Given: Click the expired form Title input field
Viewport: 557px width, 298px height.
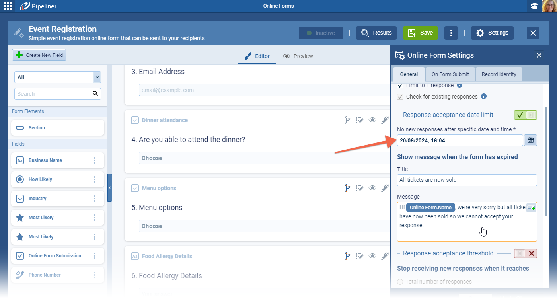Looking at the screenshot, I should (x=467, y=180).
